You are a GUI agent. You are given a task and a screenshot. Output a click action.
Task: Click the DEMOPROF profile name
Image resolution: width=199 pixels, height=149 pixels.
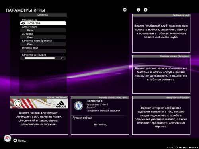95,101
